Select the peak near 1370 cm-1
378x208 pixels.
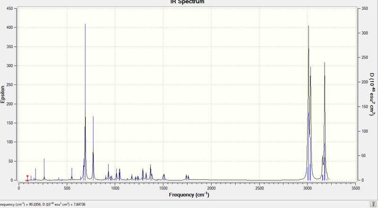(151, 172)
